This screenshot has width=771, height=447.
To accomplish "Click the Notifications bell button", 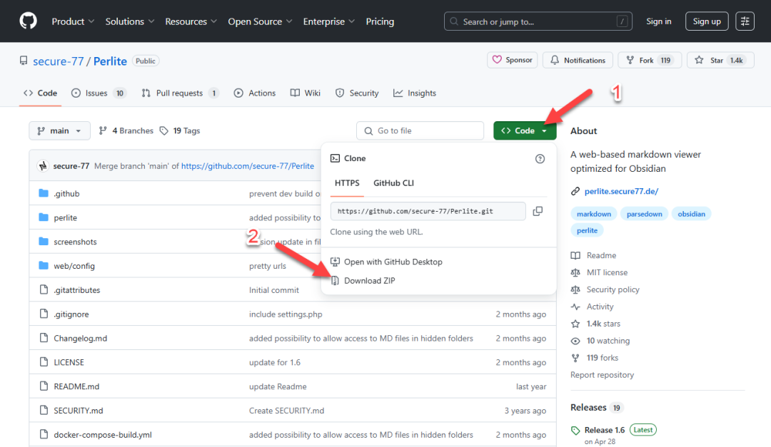I will coord(577,61).
